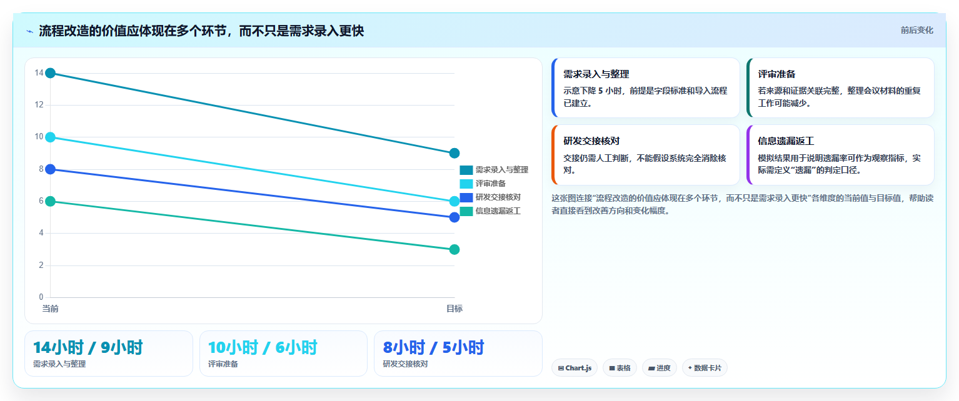Click the 评审准备 data point at 当前 (10)
This screenshot has width=959, height=401.
(51, 137)
